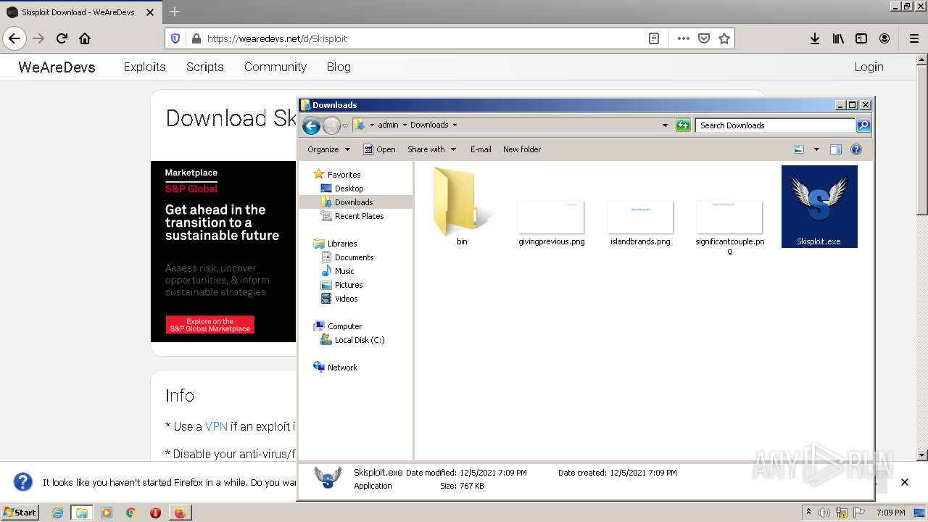Click Chrome icon in taskbar
The image size is (928, 522).
130,513
